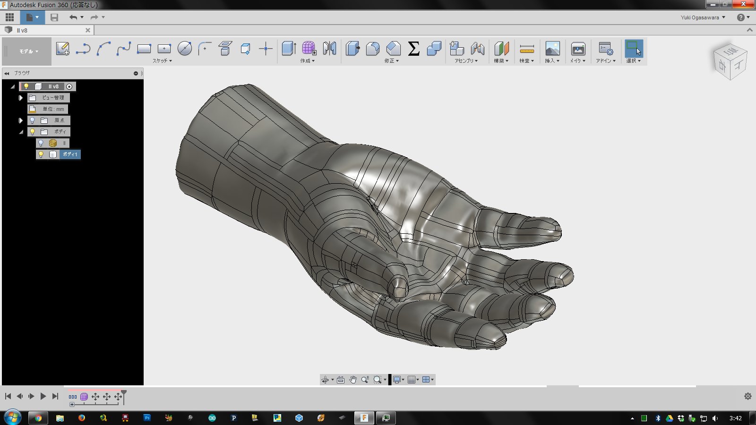Viewport: 756px width, 425px height.
Task: Open the Yuki Ogasawara account menu
Action: coord(703,17)
